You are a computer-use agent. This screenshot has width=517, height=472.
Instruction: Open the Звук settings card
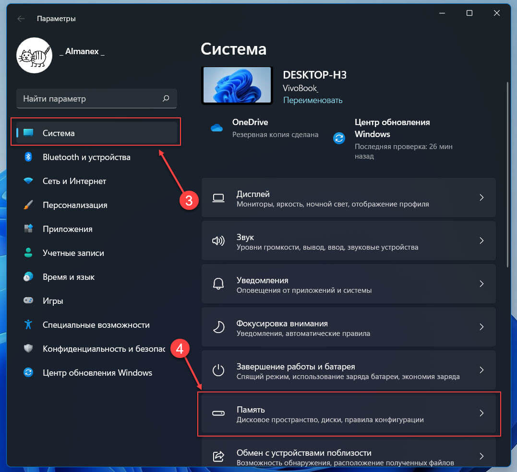(x=349, y=241)
